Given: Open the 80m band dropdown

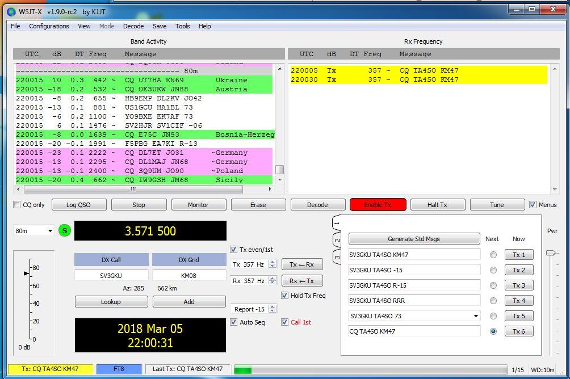Looking at the screenshot, I should coord(34,231).
